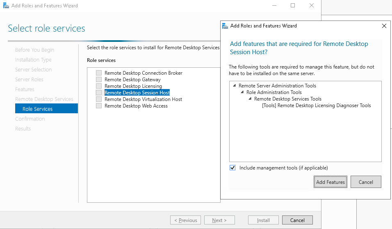Select Remote Desktop Connection Broker label
This screenshot has width=392, height=229.
143,73
